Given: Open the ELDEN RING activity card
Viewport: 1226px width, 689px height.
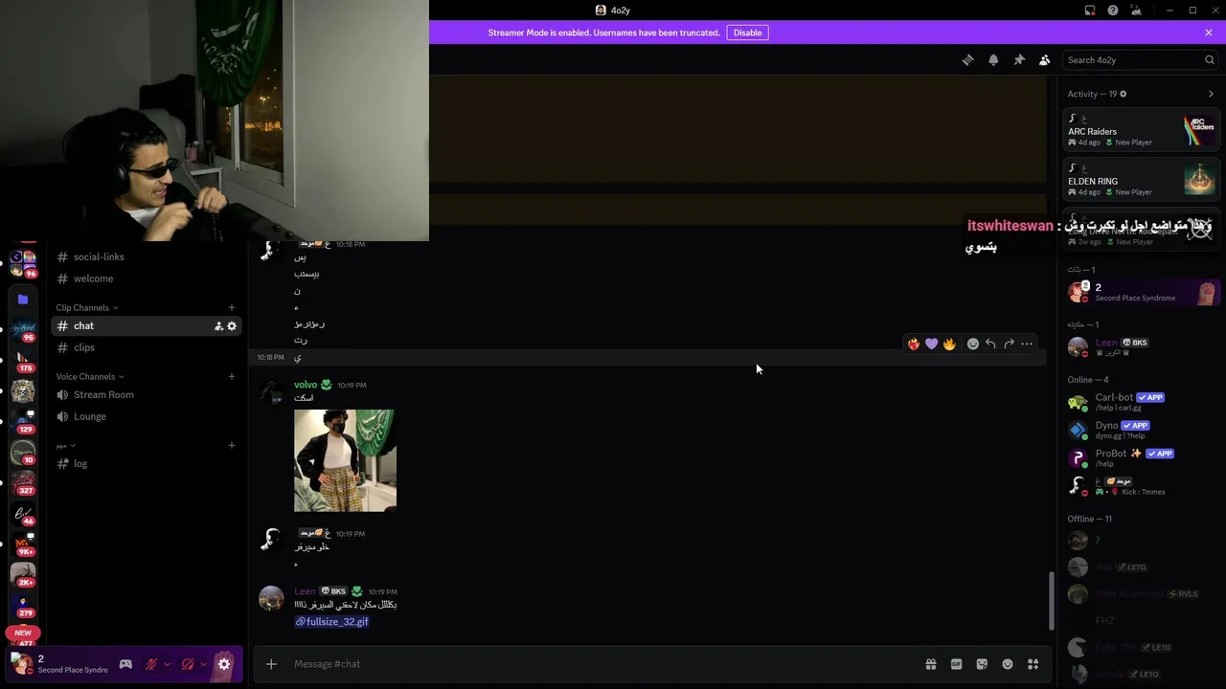Looking at the screenshot, I should click(x=1141, y=181).
